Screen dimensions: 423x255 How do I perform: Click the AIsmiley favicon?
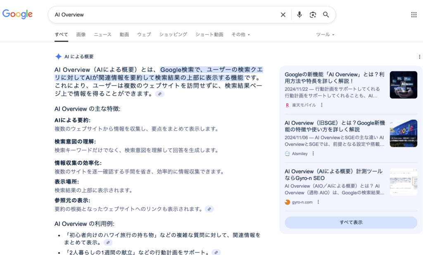pyautogui.click(x=288, y=153)
